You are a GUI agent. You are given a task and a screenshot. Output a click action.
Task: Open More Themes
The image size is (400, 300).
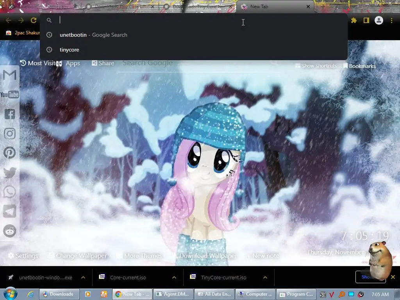point(139,255)
